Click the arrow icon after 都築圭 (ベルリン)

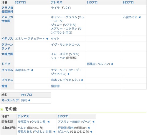point(112,64)
